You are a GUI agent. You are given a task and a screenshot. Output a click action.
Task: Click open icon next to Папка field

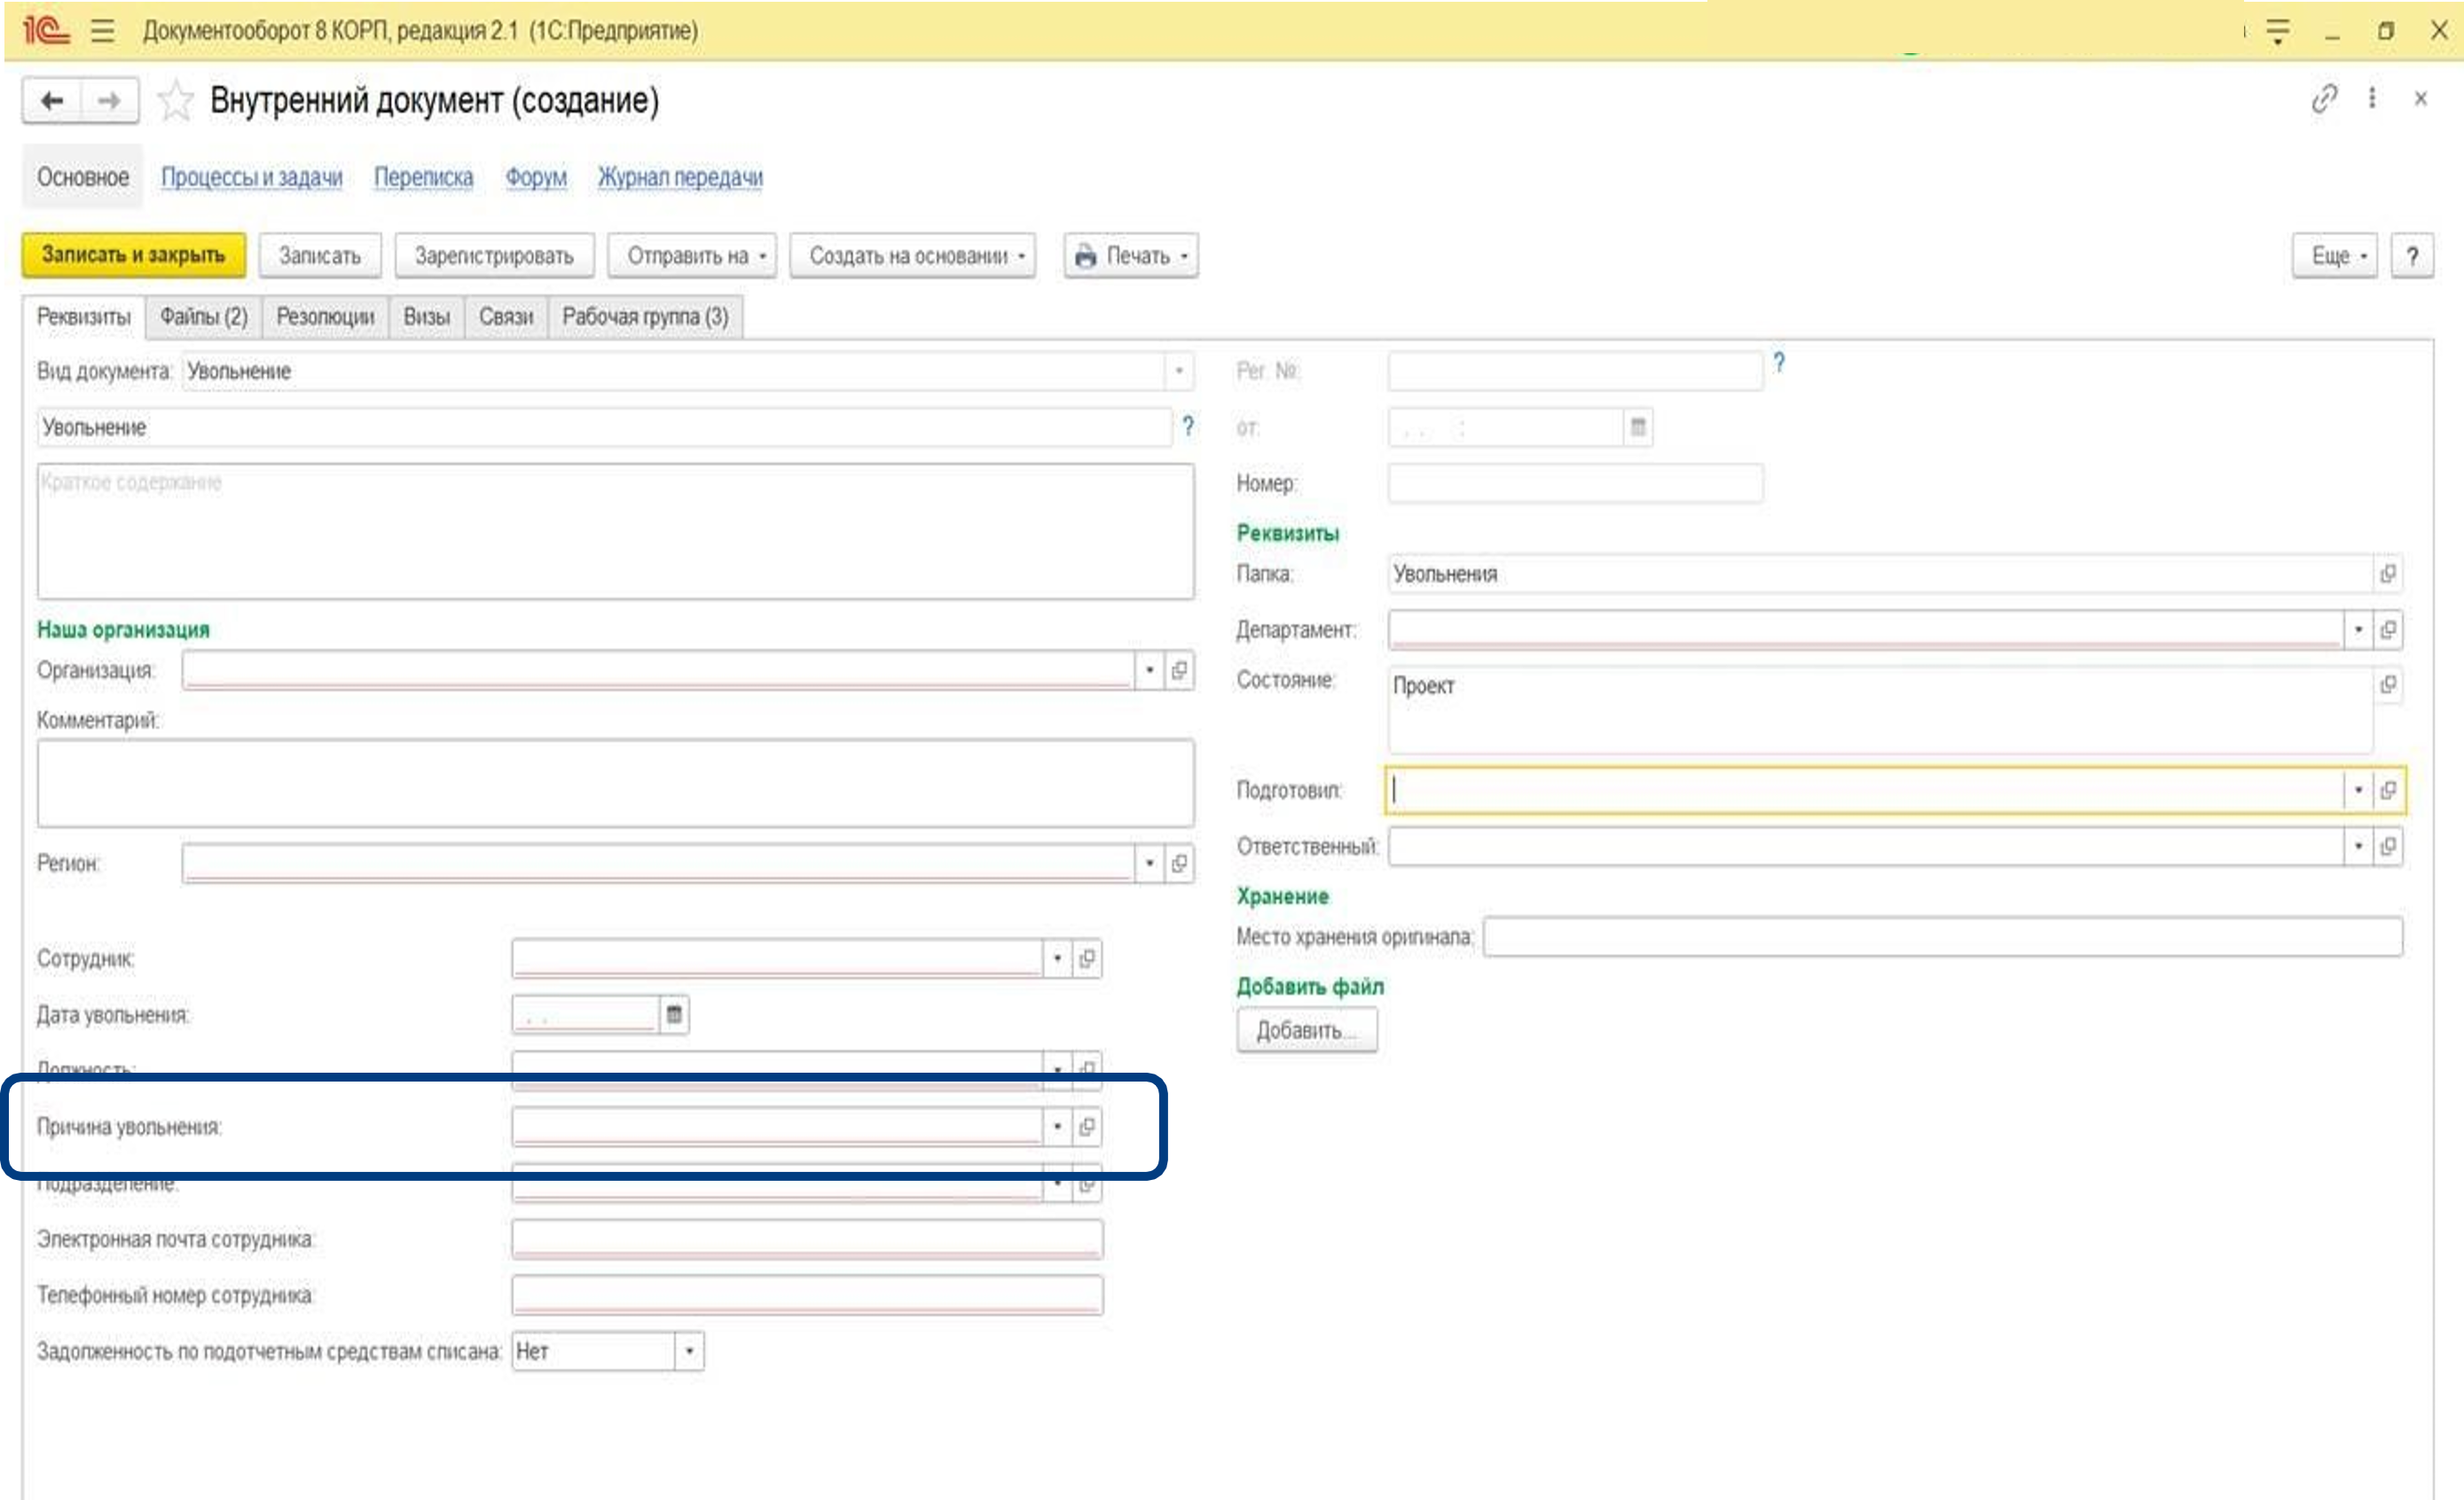pos(2388,574)
